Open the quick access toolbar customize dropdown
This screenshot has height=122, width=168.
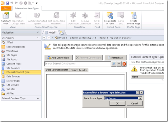point(37,3)
